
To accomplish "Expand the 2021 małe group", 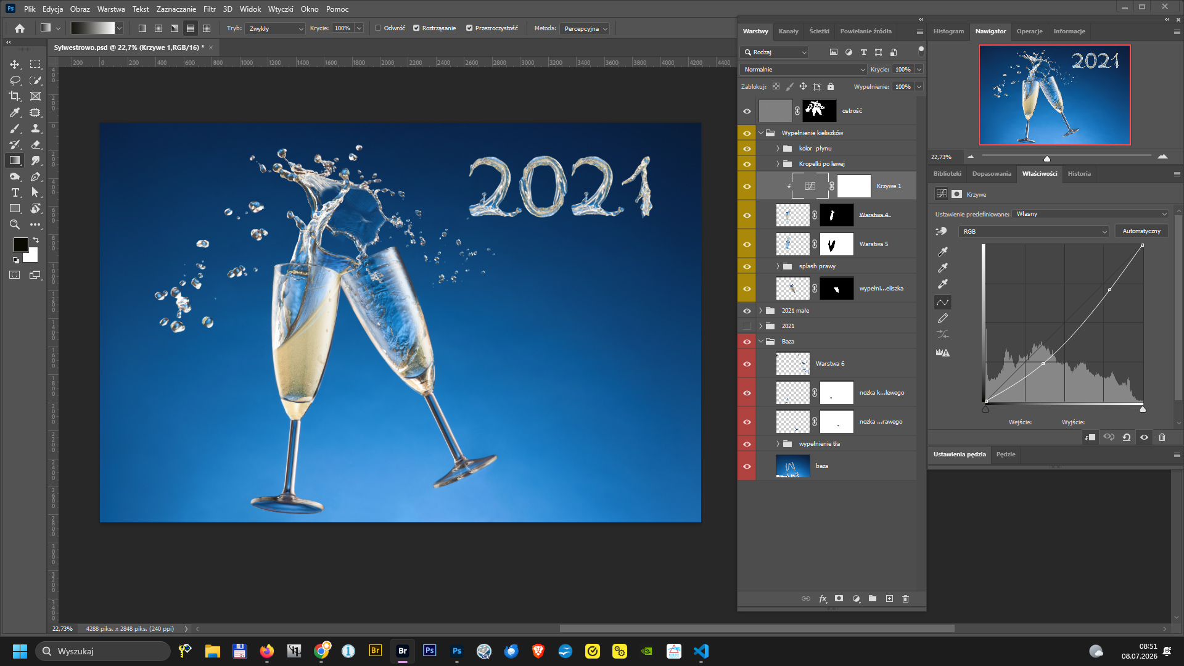I will (761, 311).
